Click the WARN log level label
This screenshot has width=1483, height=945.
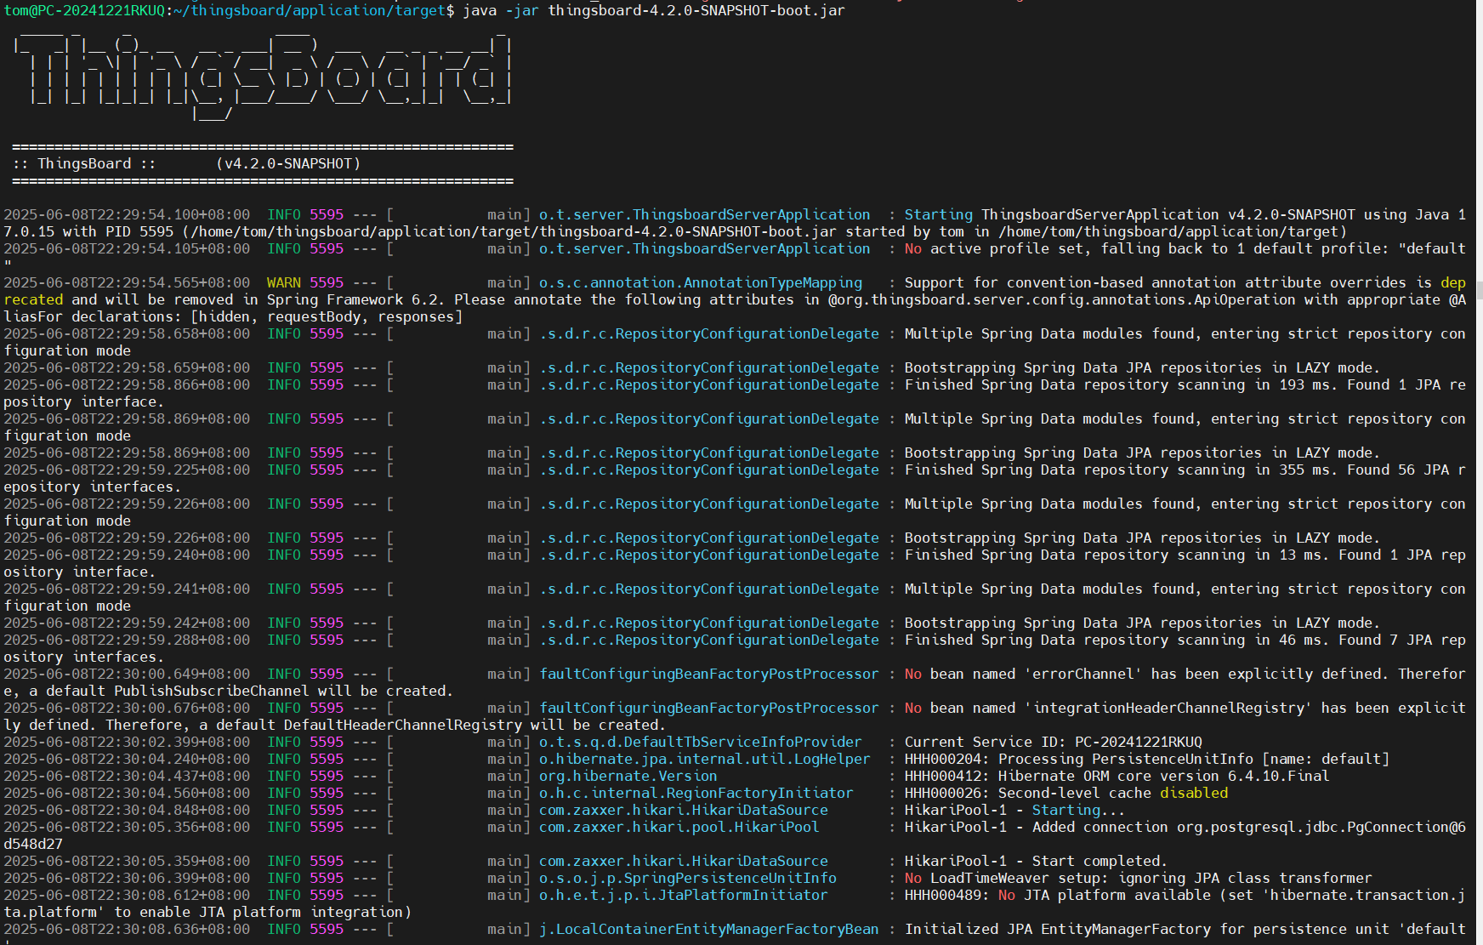(x=283, y=282)
